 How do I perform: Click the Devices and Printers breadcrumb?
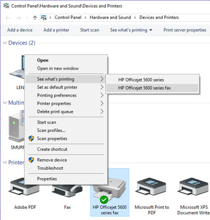click(x=159, y=17)
